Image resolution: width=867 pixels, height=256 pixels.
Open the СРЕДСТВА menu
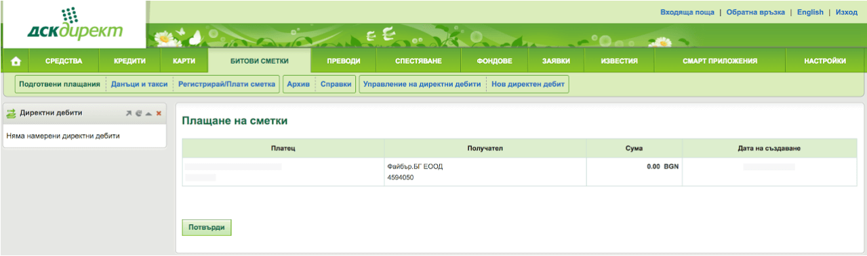(x=64, y=61)
